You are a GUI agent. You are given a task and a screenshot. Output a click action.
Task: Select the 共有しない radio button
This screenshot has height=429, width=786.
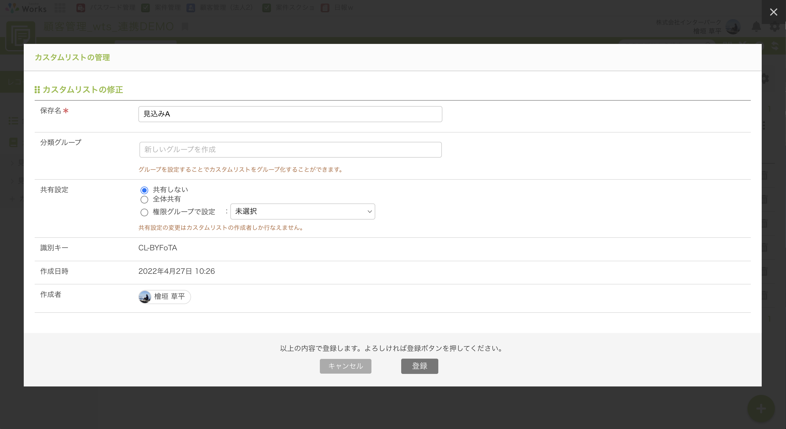point(144,190)
